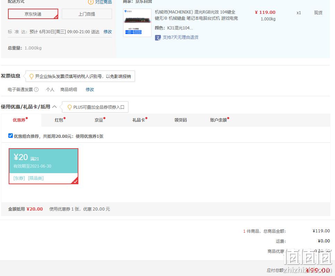
Task: Click the 颜色: K31混光104... attribute text
Action: click(x=174, y=28)
